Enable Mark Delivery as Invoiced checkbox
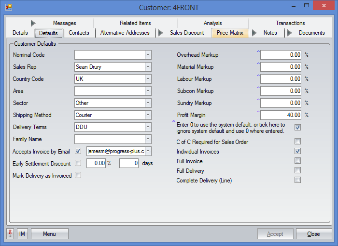 pyautogui.click(x=78, y=175)
